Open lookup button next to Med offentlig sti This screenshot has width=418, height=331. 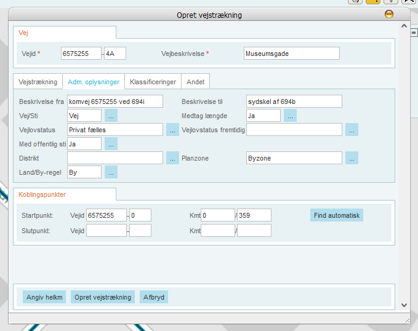point(111,143)
